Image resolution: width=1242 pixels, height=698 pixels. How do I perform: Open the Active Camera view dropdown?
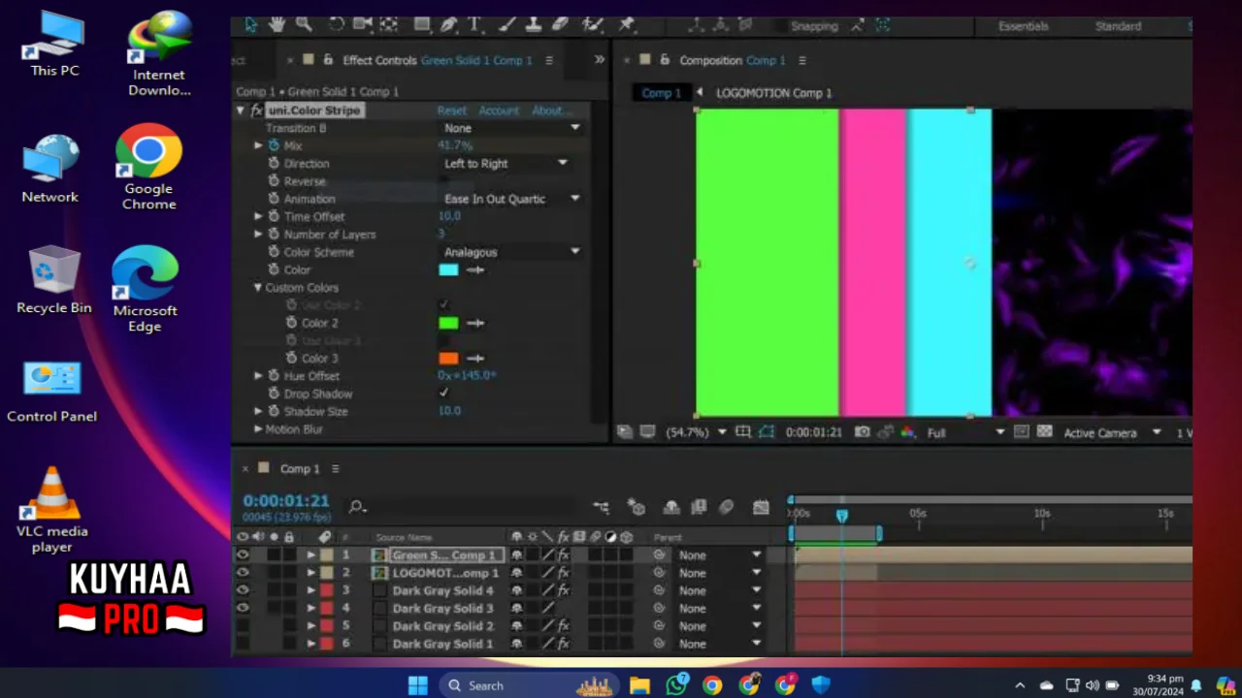[1112, 432]
